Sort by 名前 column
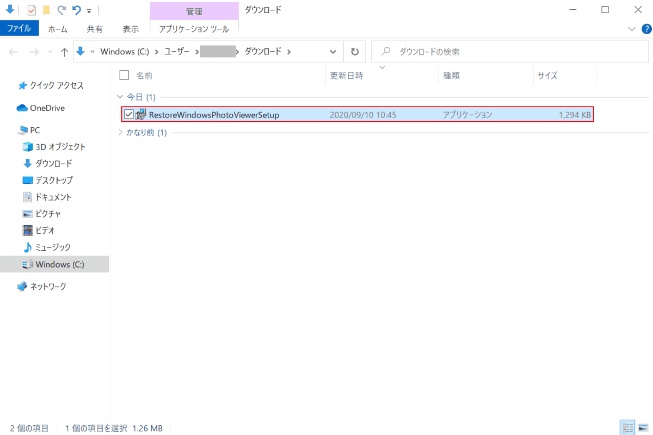653x435 pixels. pos(144,76)
